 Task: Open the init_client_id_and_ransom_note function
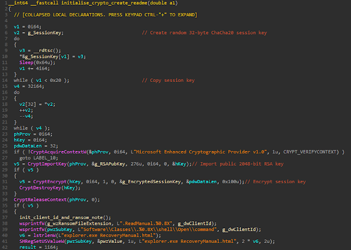tap(61, 218)
